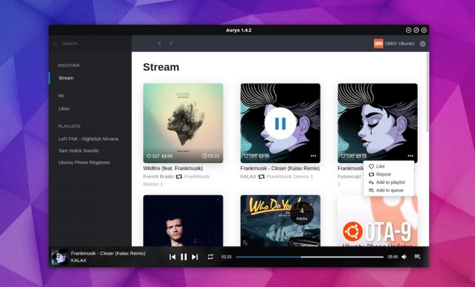Click the 02:33 elapsed time
The height and width of the screenshot is (287, 475).
click(x=226, y=257)
